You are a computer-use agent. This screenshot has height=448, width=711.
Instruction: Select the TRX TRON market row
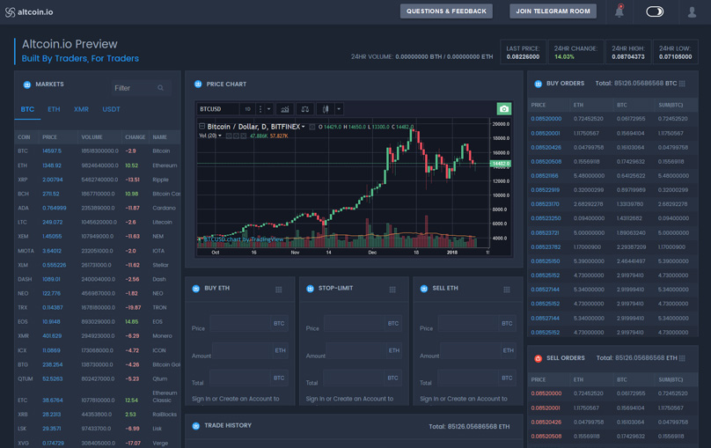(98, 307)
